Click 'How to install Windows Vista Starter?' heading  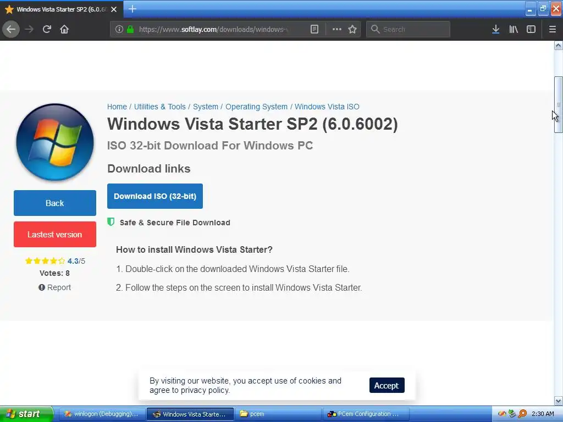pyautogui.click(x=194, y=250)
